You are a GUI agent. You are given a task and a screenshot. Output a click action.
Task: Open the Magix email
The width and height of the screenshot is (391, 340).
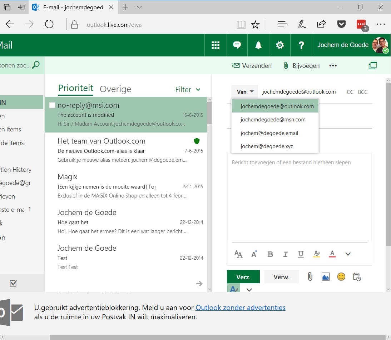126,186
